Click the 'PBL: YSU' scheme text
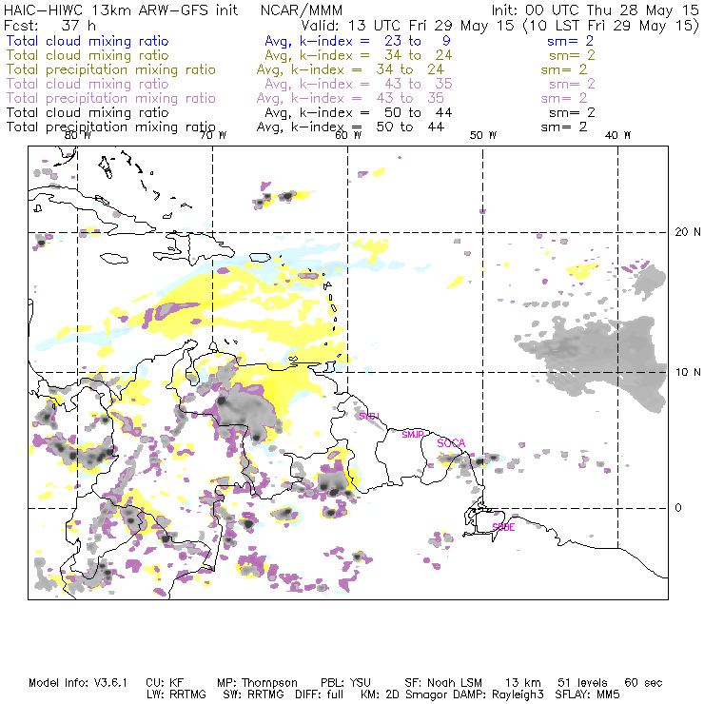The image size is (704, 704). (345, 683)
